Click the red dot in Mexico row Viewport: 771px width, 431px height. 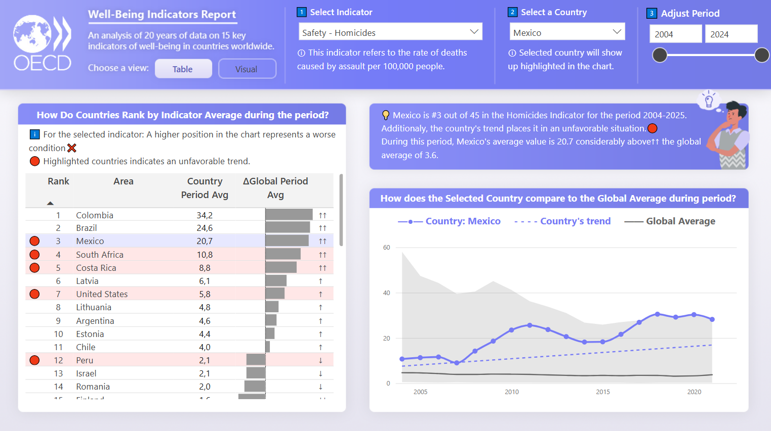tap(34, 241)
